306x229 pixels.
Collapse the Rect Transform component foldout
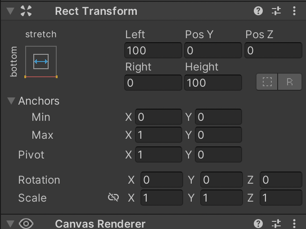tap(10, 11)
